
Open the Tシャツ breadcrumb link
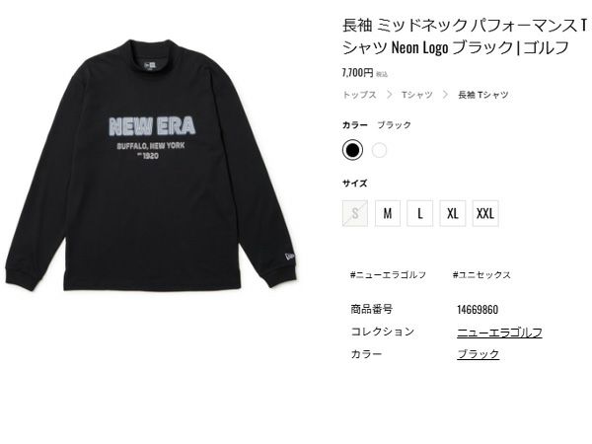tap(416, 95)
